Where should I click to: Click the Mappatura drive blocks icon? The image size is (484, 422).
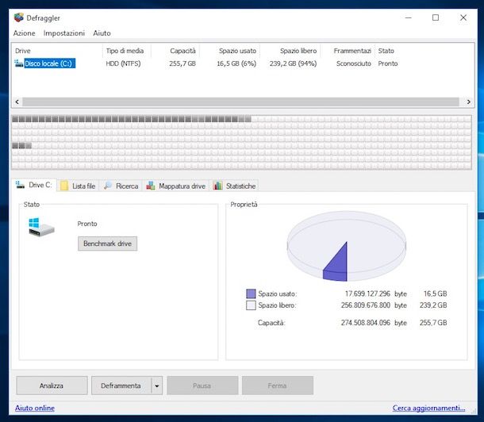coord(151,186)
